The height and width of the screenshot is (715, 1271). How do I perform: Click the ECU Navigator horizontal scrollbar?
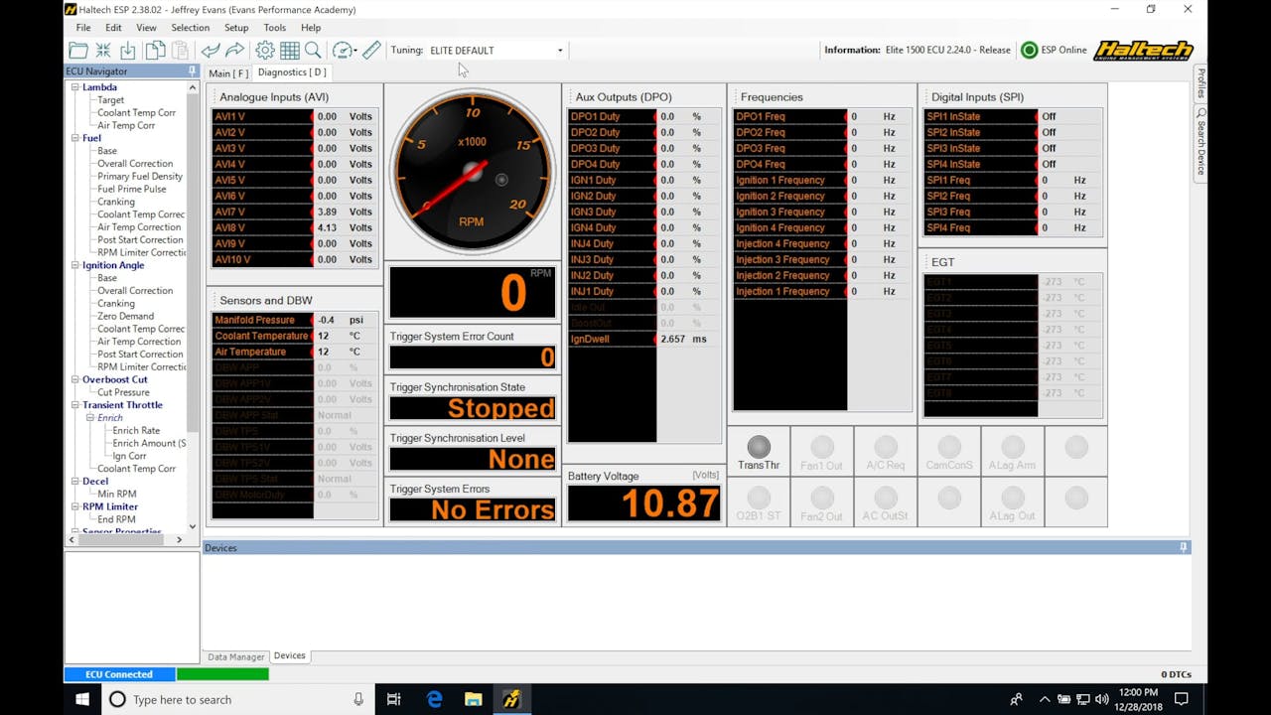124,539
